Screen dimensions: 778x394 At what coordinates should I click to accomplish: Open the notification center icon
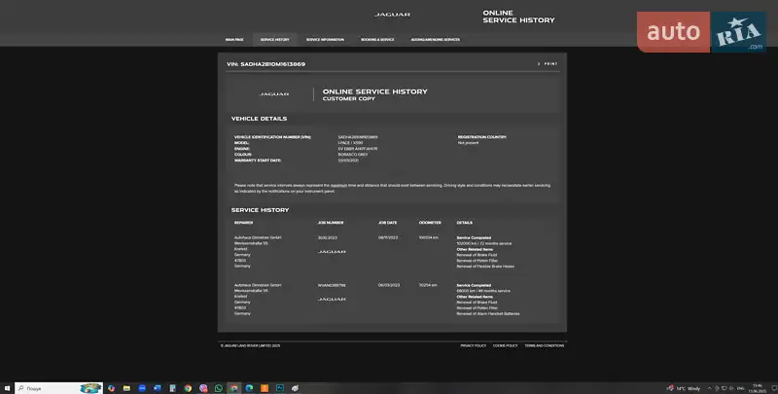click(x=774, y=388)
